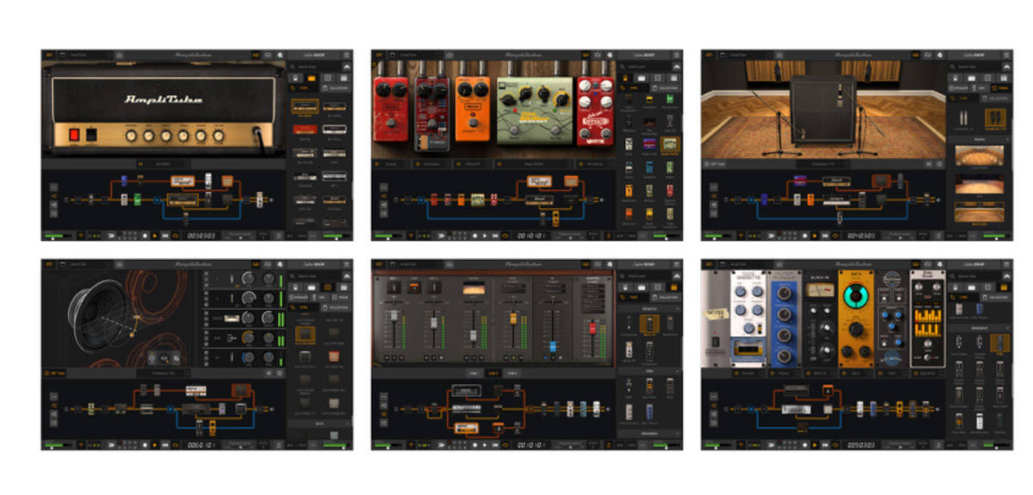
Task: Open amp model selector below the amp head
Action: tap(163, 163)
